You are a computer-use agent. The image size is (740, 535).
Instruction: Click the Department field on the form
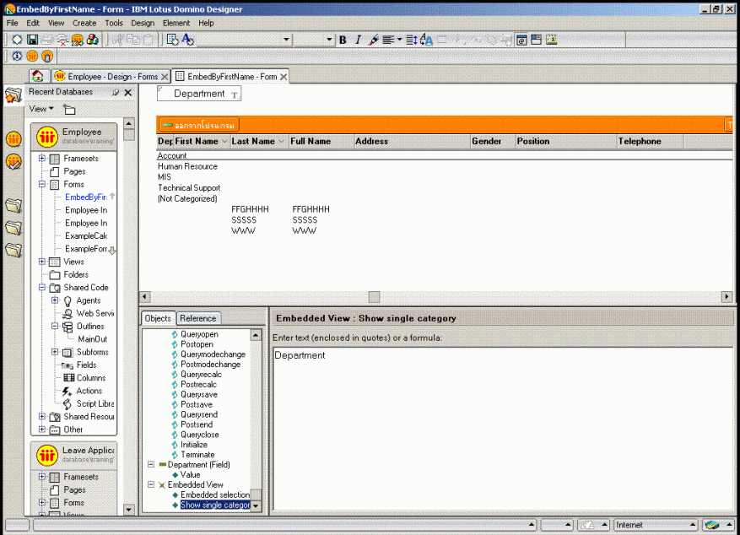pos(199,94)
